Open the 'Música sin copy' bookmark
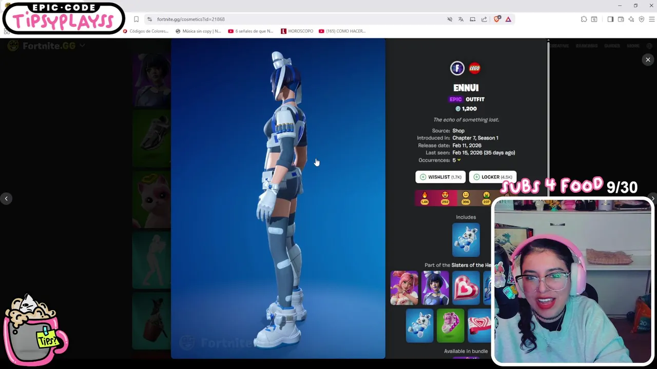 click(198, 31)
